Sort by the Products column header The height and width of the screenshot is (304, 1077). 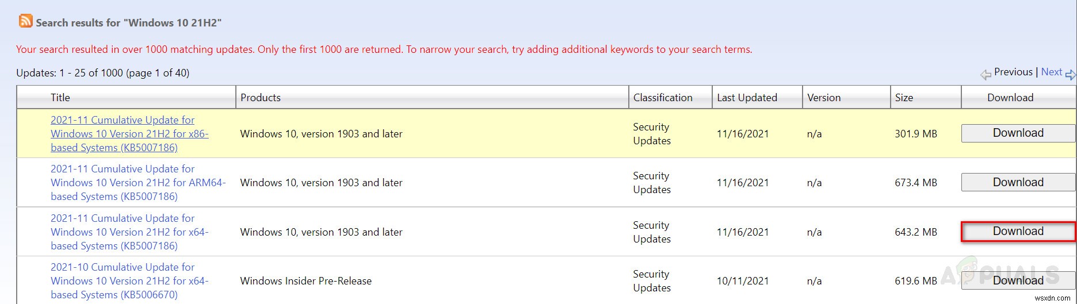[261, 98]
